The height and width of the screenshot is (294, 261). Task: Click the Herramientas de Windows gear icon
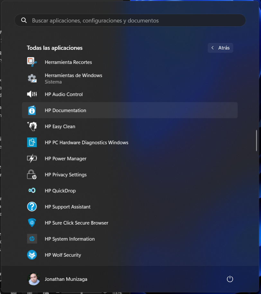point(32,78)
